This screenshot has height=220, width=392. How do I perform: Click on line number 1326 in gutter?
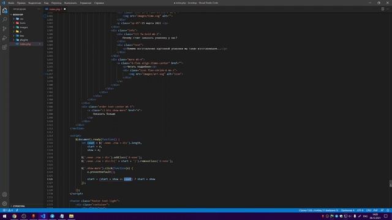50,179
